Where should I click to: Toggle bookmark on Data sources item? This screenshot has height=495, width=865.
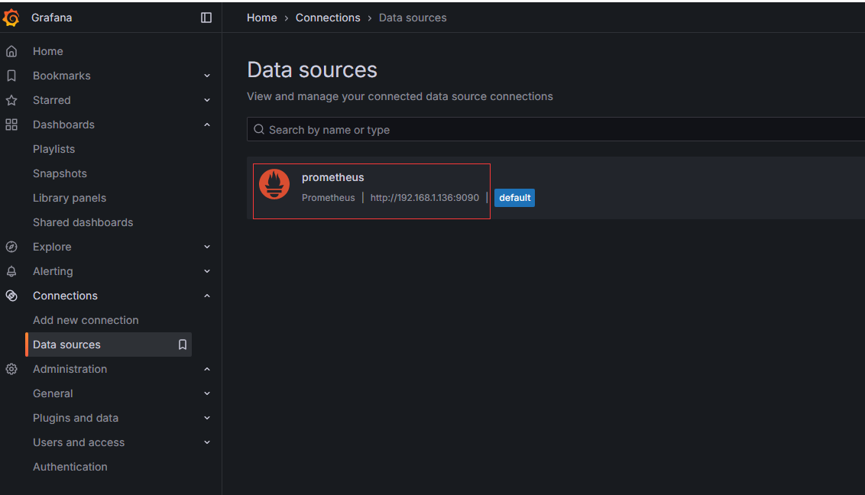click(183, 345)
